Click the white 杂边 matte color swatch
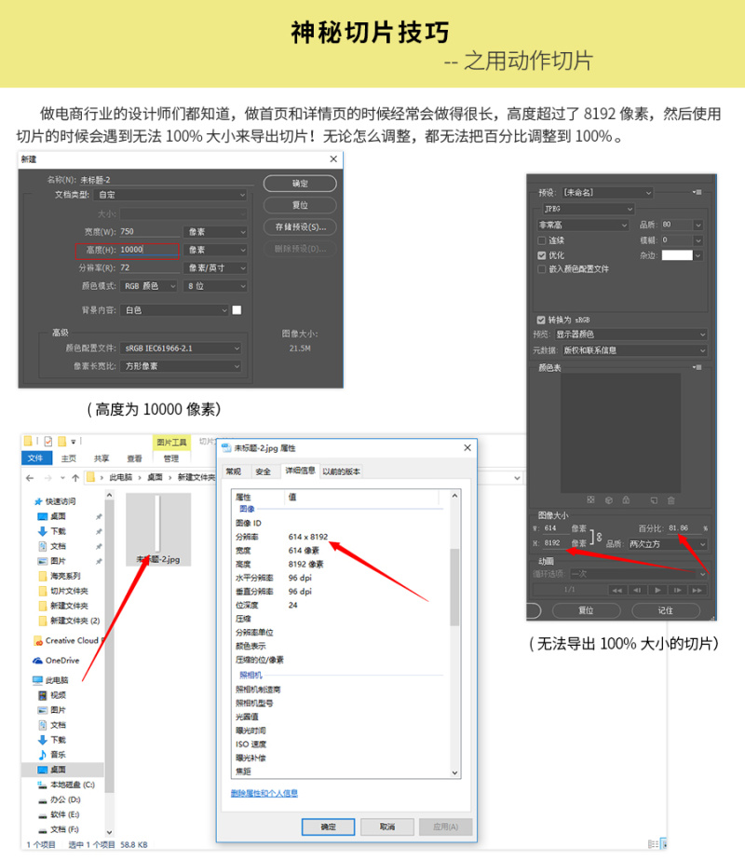The image size is (745, 861). pos(677,254)
